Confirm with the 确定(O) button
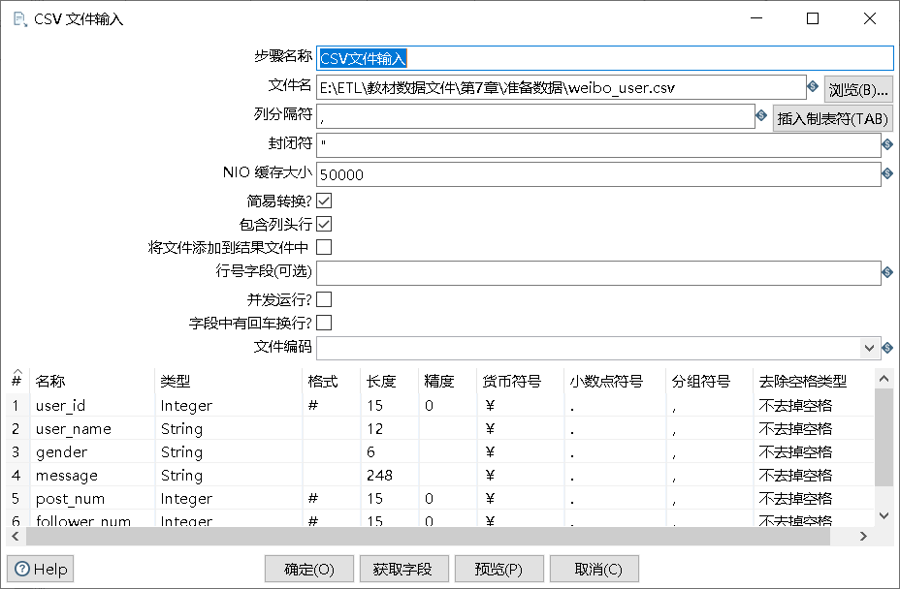This screenshot has width=900, height=589. click(x=308, y=569)
